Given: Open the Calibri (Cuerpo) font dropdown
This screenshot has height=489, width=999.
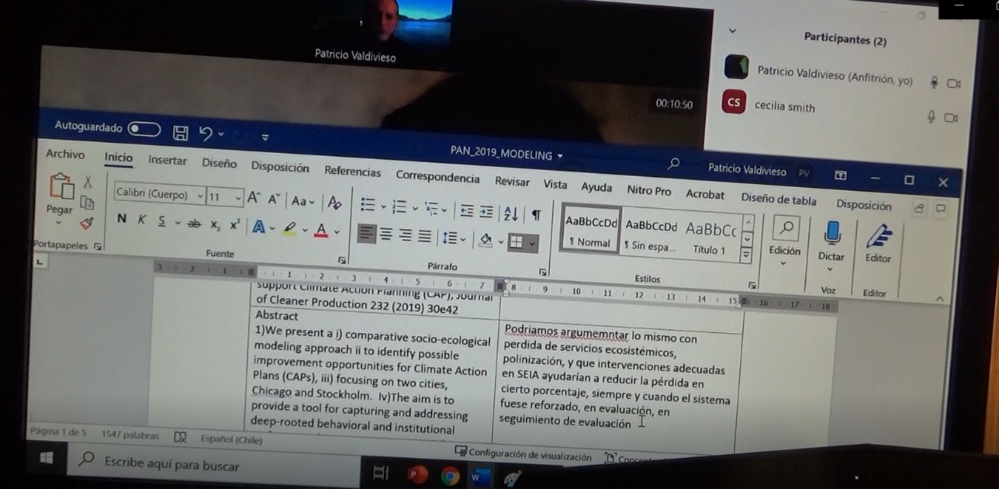Looking at the screenshot, I should point(200,196).
